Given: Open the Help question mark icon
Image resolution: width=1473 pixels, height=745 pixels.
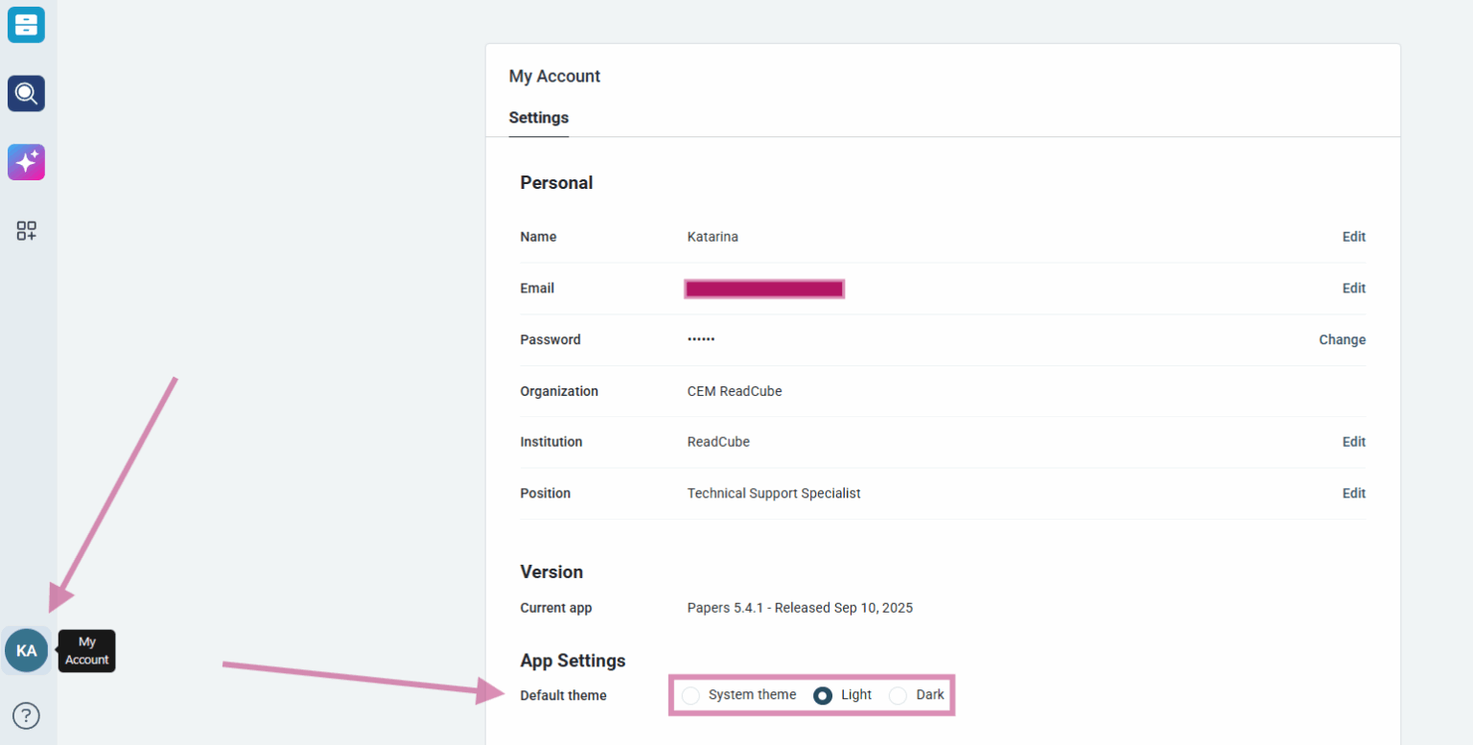Looking at the screenshot, I should pos(26,715).
